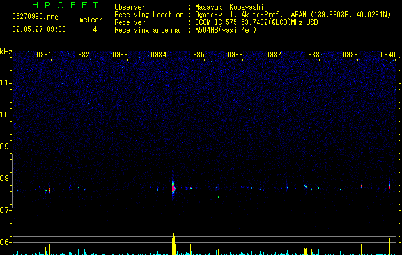The image size is (402, 255).
Task: Click the 1.0 kHz axis label
Action: point(6,115)
